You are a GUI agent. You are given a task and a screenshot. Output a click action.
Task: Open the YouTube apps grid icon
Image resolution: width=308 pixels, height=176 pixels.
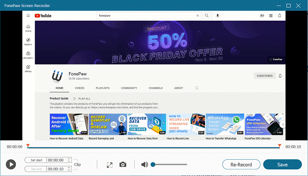271,15
